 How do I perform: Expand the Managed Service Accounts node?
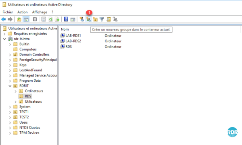(10, 76)
